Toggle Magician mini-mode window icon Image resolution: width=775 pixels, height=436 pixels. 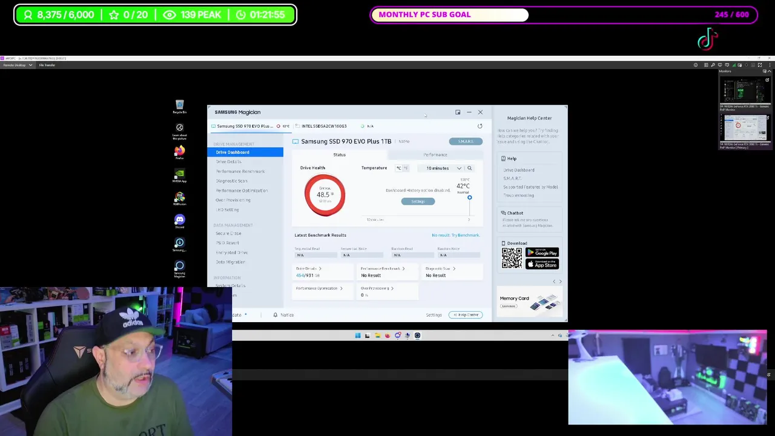tap(458, 112)
